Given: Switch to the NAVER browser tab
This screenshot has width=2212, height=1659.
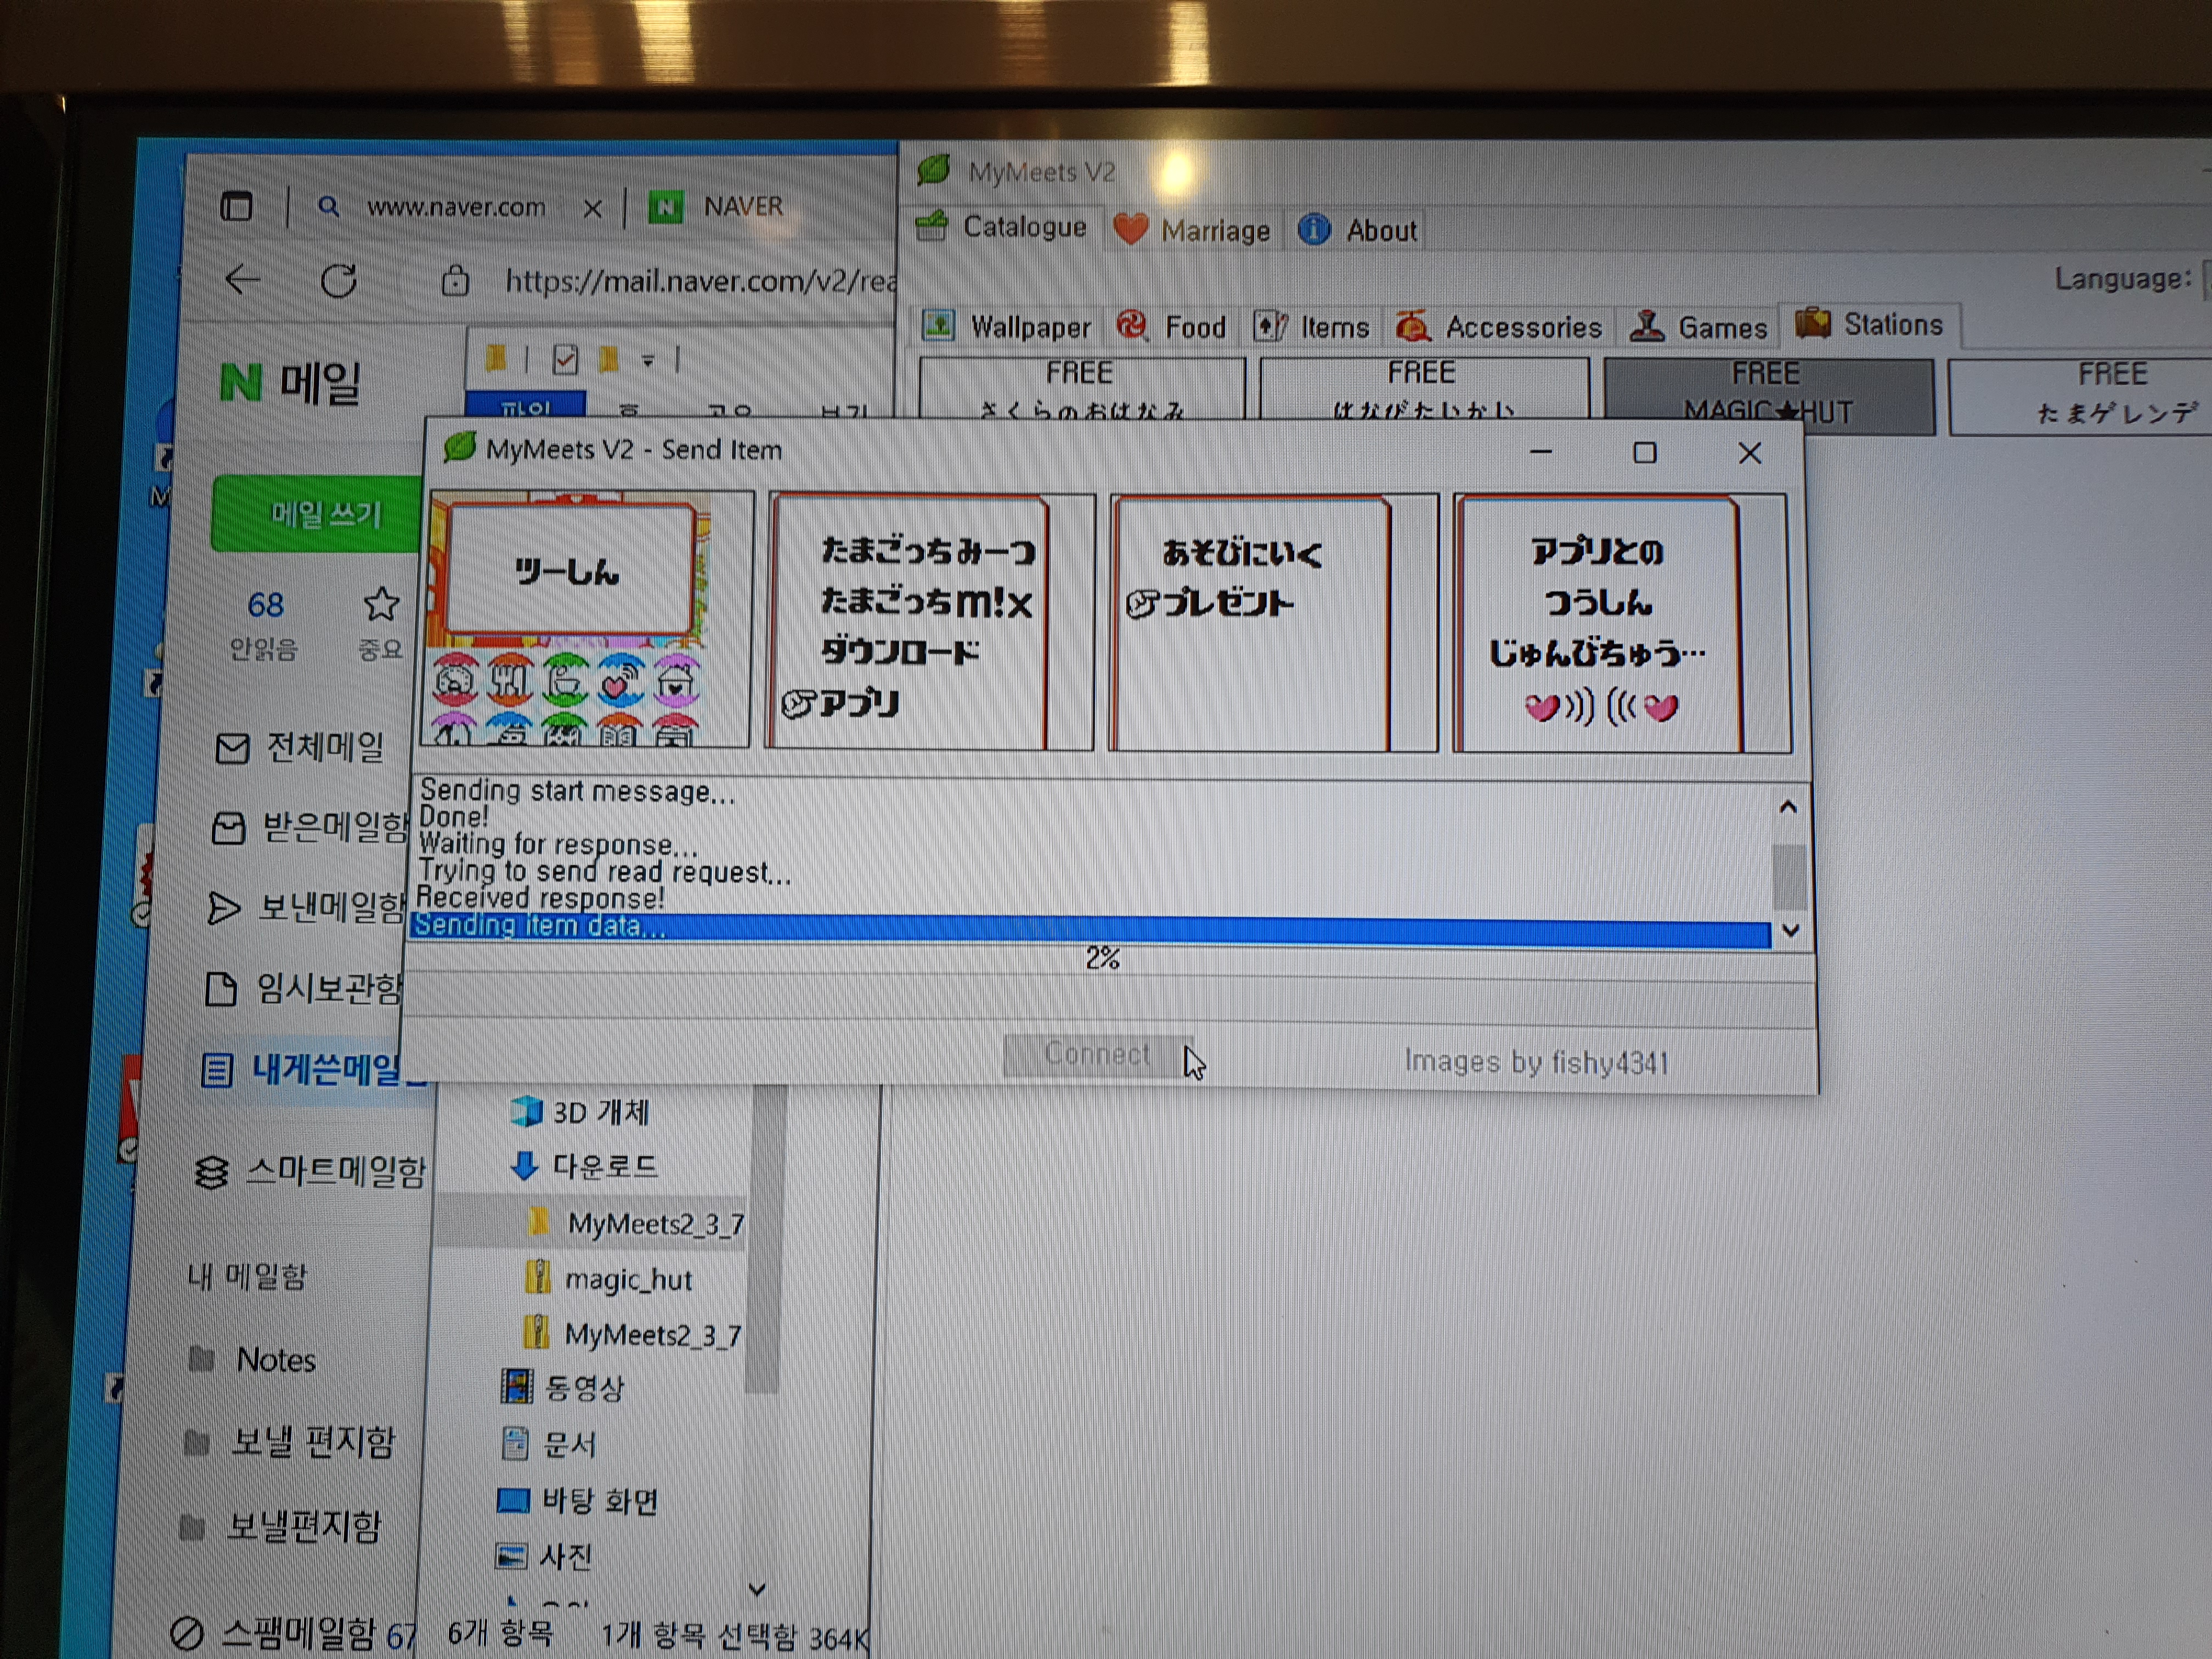Looking at the screenshot, I should click(716, 206).
